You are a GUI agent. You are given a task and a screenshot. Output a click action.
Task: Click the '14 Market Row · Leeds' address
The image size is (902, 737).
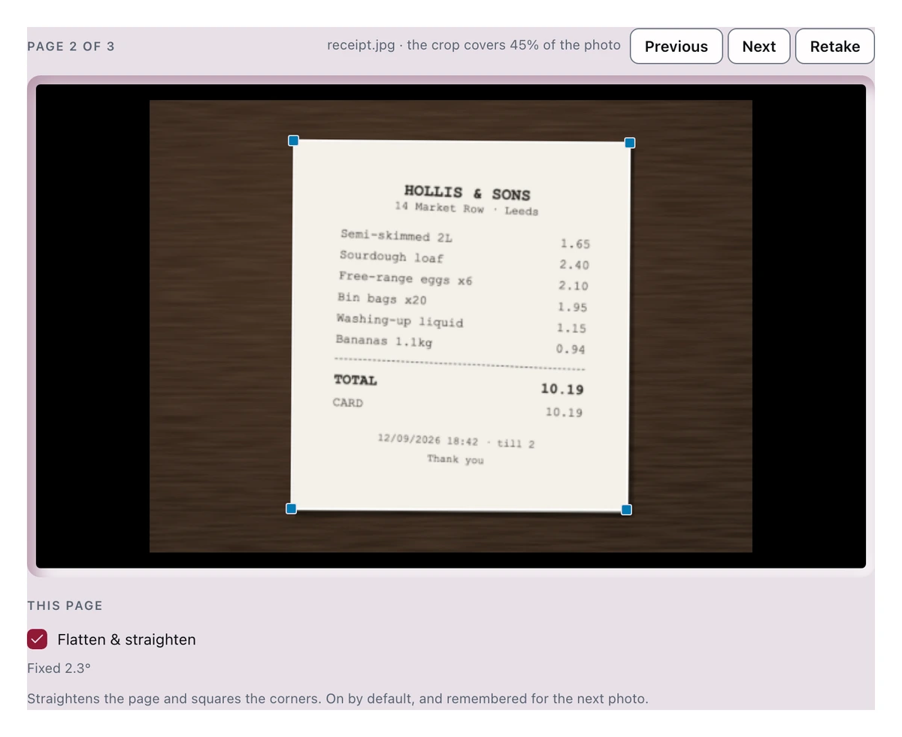pos(467,208)
